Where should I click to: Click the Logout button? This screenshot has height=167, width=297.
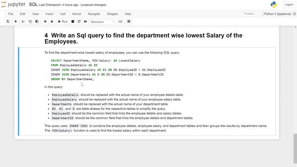click(289, 5)
